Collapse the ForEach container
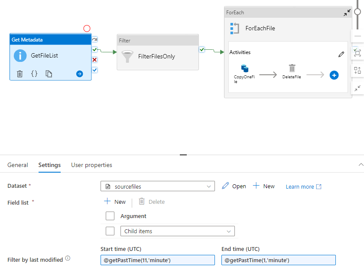The width and height of the screenshot is (364, 273). (347, 13)
